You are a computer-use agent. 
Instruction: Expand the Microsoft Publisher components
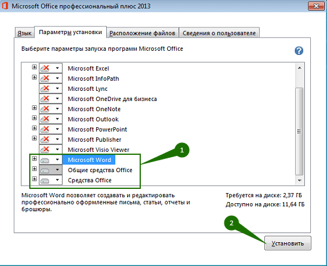point(35,138)
